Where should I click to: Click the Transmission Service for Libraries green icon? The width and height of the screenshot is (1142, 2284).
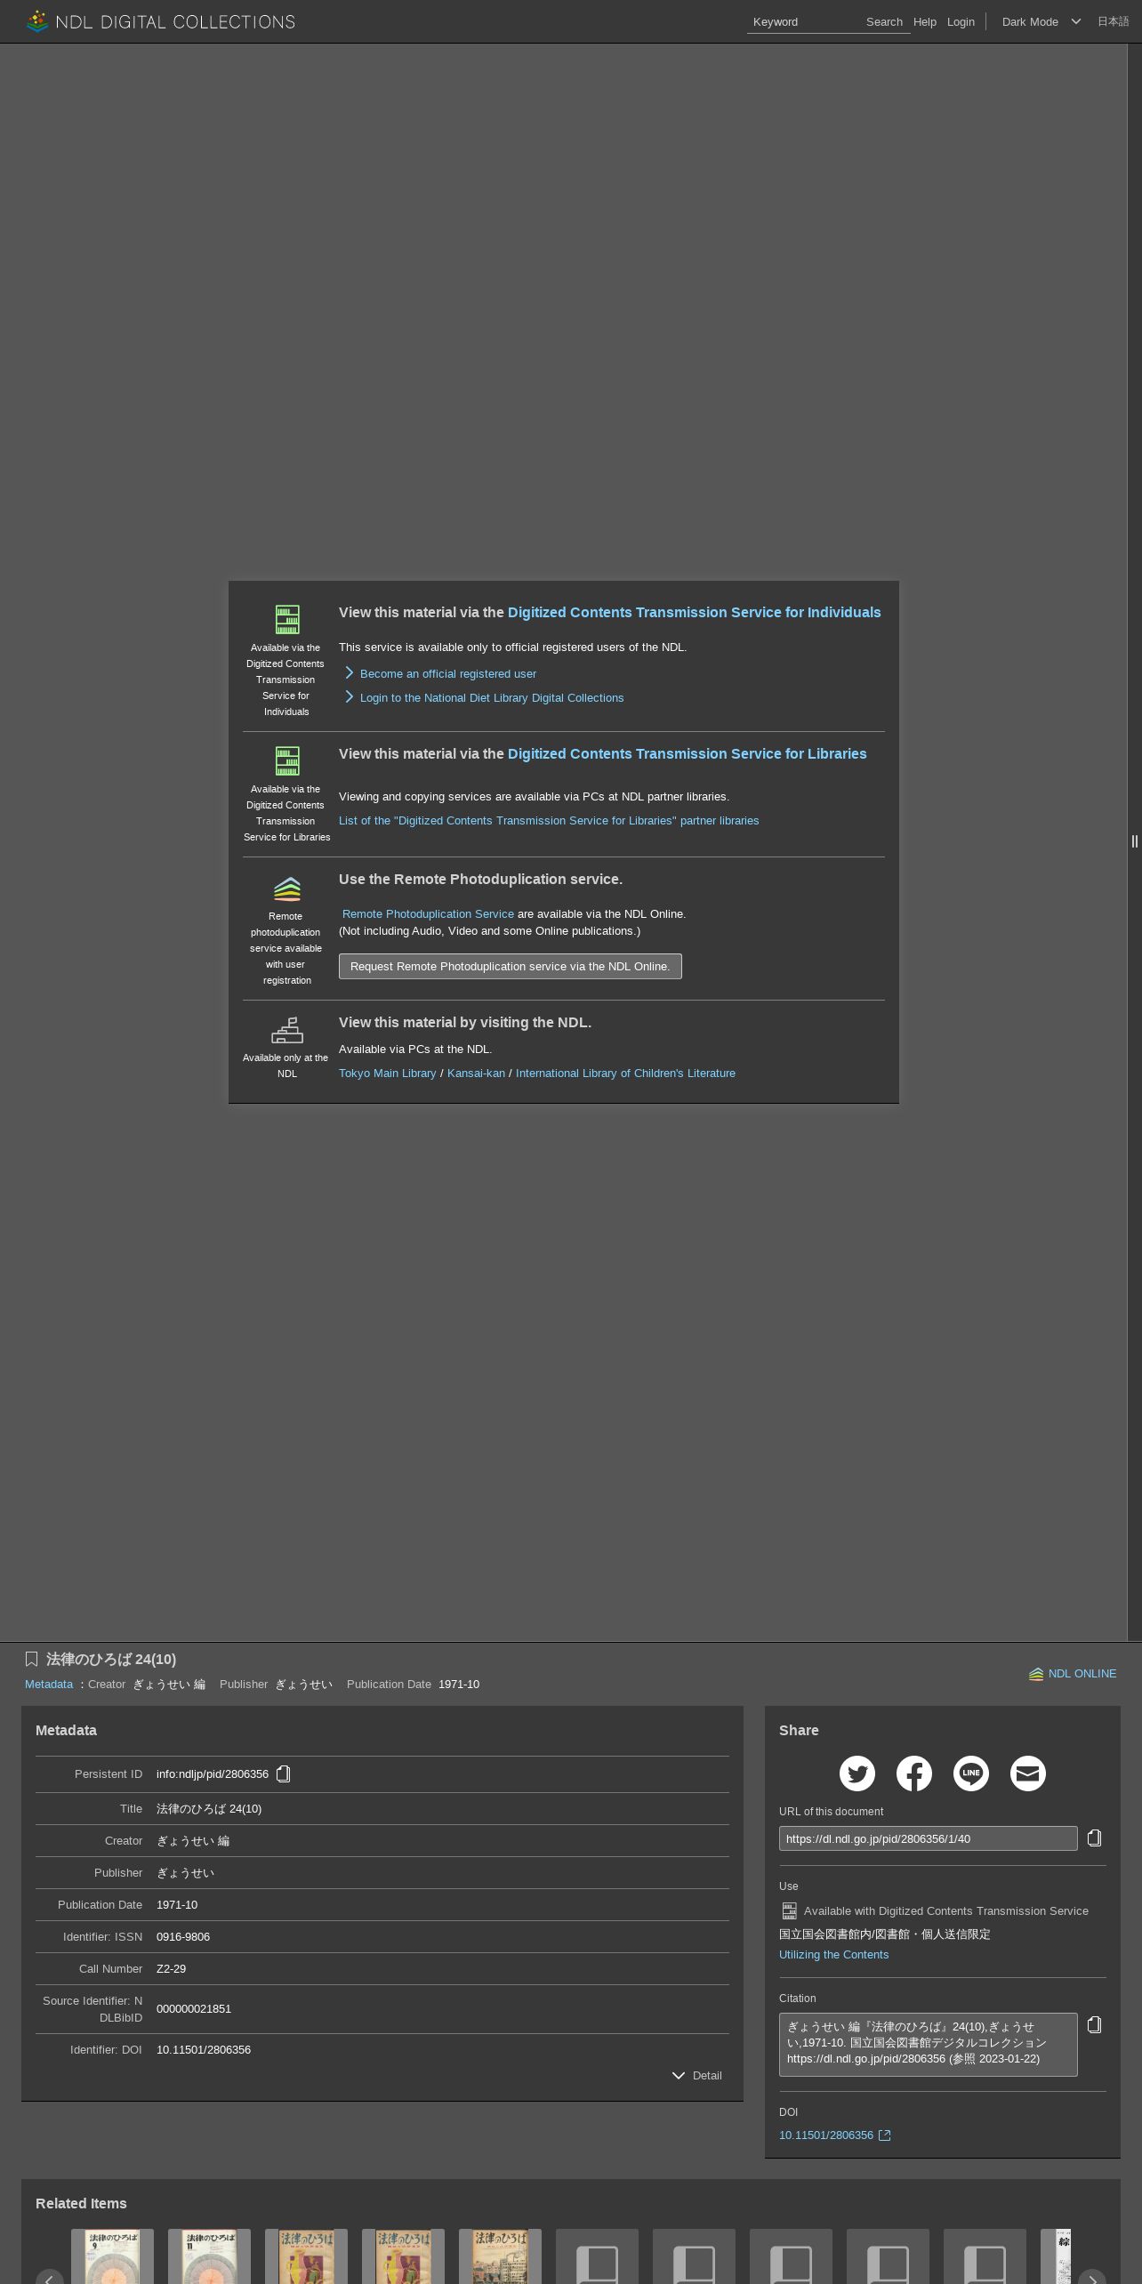pyautogui.click(x=286, y=760)
